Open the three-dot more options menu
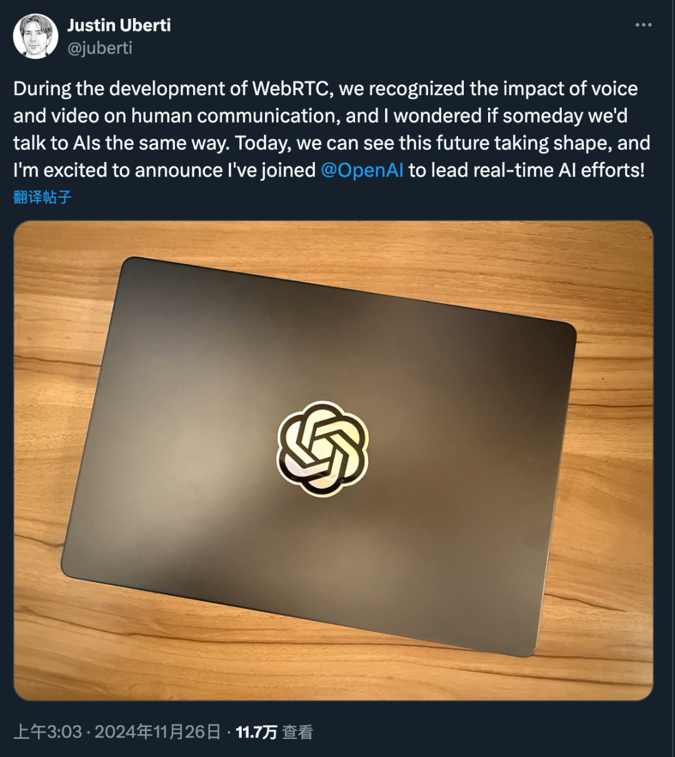This screenshot has height=757, width=675. tap(643, 25)
